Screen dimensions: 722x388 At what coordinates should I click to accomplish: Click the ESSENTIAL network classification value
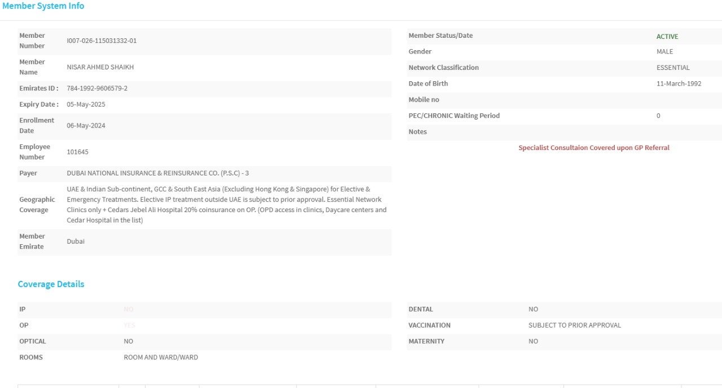[x=673, y=68]
